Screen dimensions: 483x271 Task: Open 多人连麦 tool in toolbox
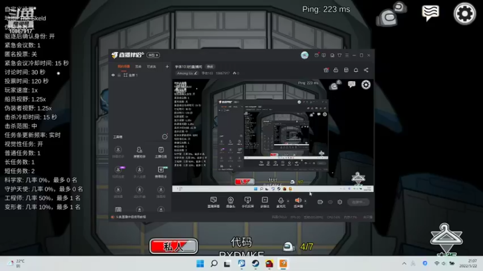(x=139, y=172)
